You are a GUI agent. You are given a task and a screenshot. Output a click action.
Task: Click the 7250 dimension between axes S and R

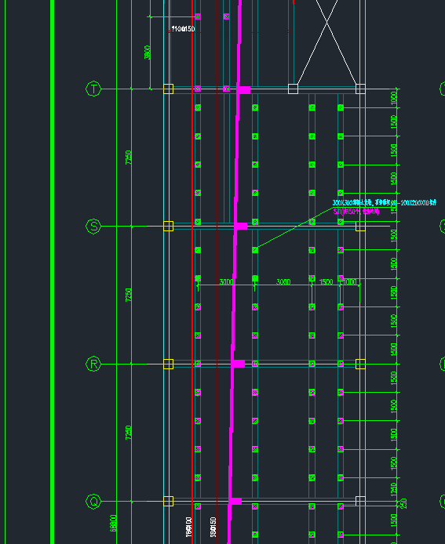pos(129,295)
